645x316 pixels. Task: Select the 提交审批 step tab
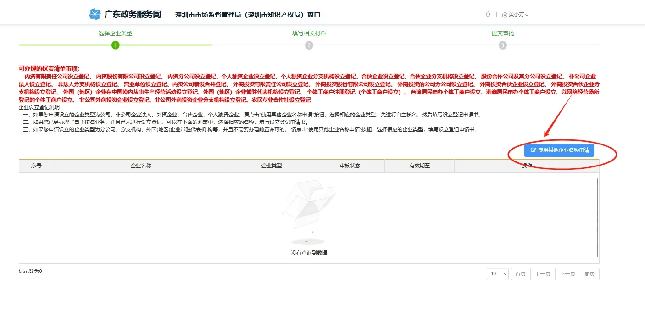point(503,33)
